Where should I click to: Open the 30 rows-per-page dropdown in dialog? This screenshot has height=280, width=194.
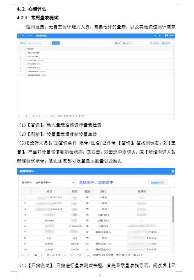click(83, 255)
